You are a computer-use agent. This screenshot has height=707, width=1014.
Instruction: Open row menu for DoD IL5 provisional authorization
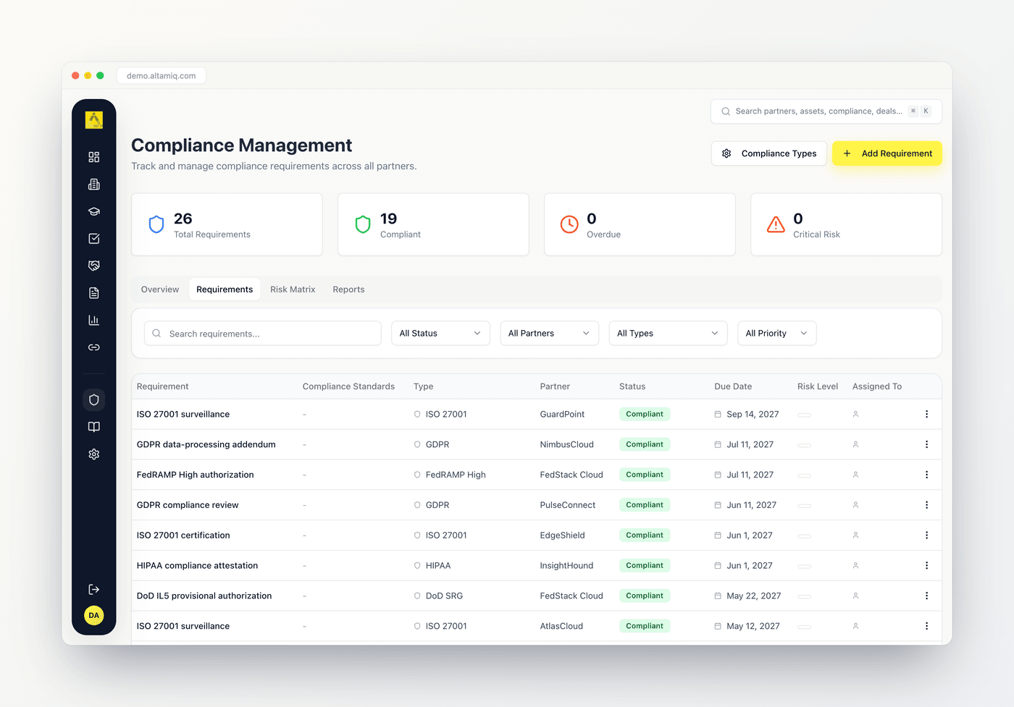pyautogui.click(x=926, y=596)
